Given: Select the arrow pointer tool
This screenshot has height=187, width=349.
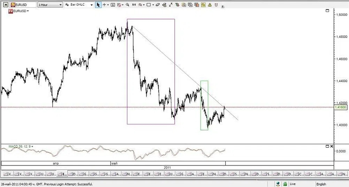Looking at the screenshot, I should [98, 5].
